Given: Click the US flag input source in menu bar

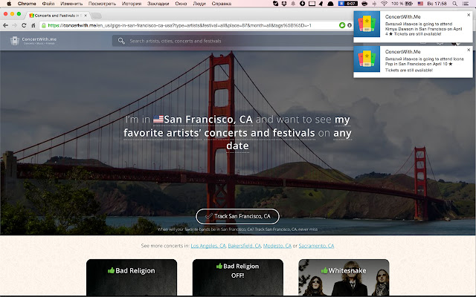Looking at the screenshot, I should tap(420, 4).
